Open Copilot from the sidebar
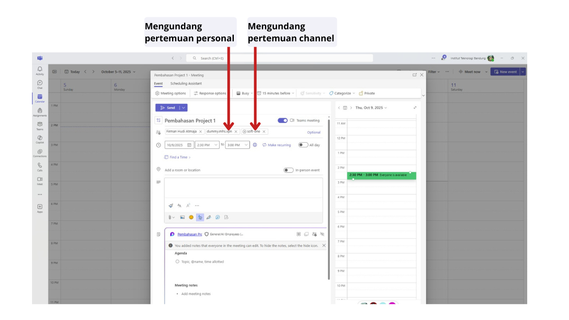569x320 pixels. 40,139
